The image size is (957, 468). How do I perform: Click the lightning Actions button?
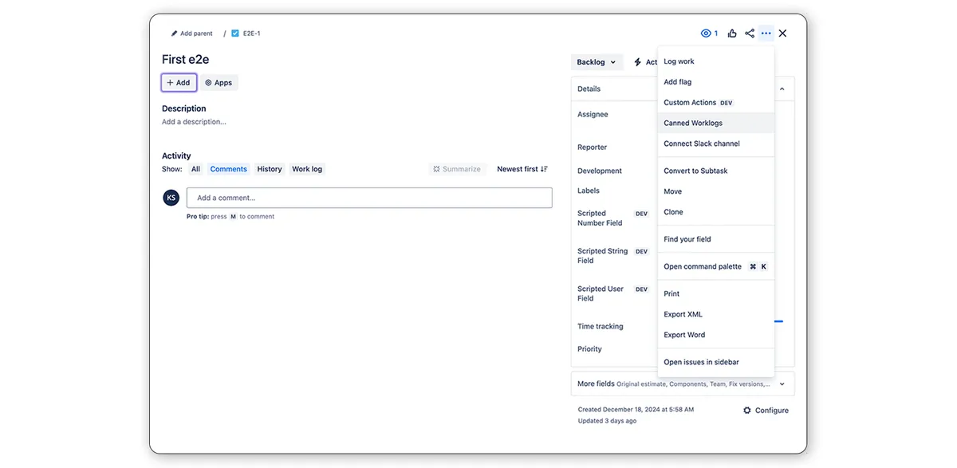645,62
